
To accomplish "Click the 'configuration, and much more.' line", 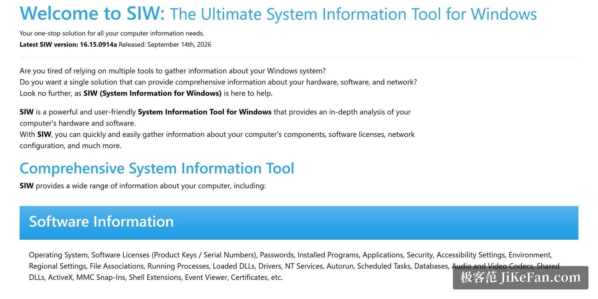I will point(70,146).
